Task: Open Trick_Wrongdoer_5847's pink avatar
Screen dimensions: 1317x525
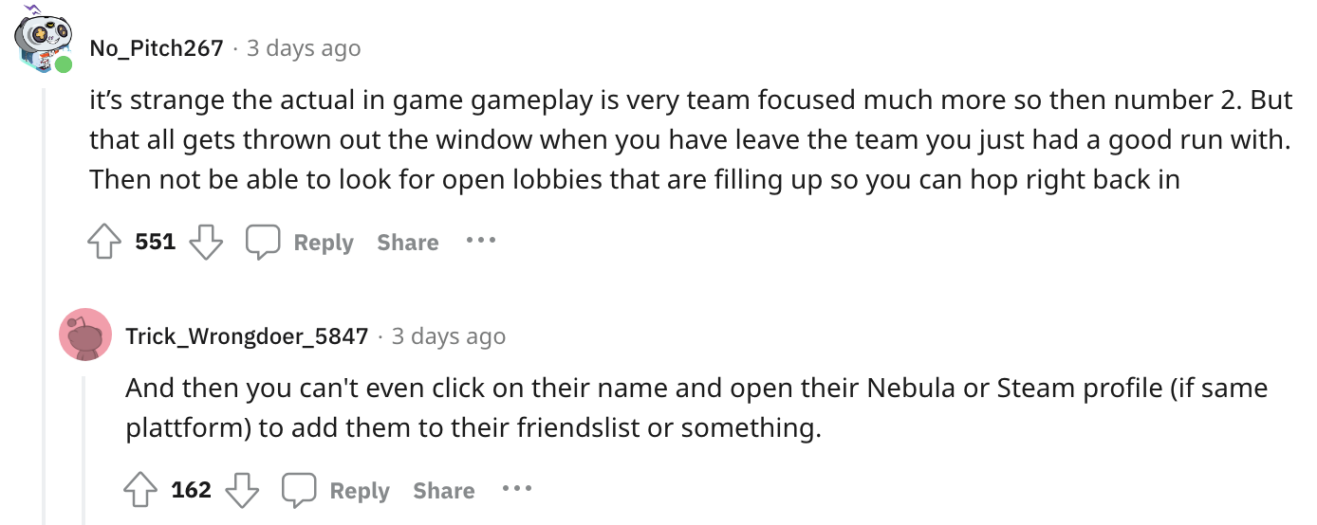Action: click(x=85, y=335)
